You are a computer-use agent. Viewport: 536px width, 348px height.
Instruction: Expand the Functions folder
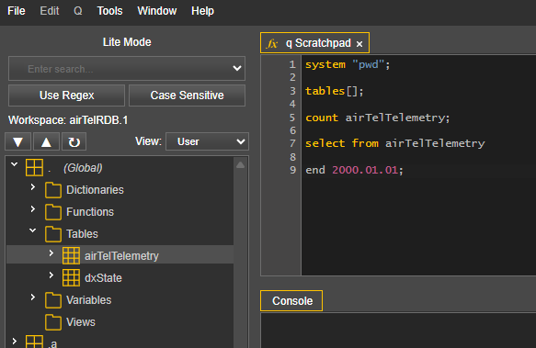33,208
